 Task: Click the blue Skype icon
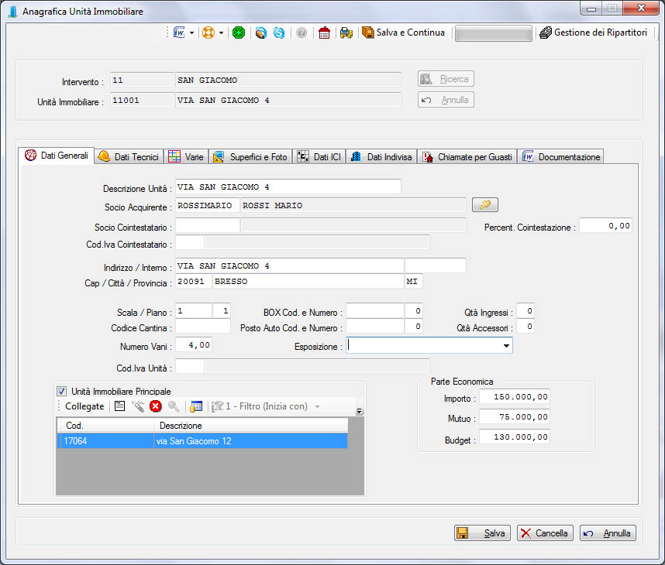click(x=279, y=33)
